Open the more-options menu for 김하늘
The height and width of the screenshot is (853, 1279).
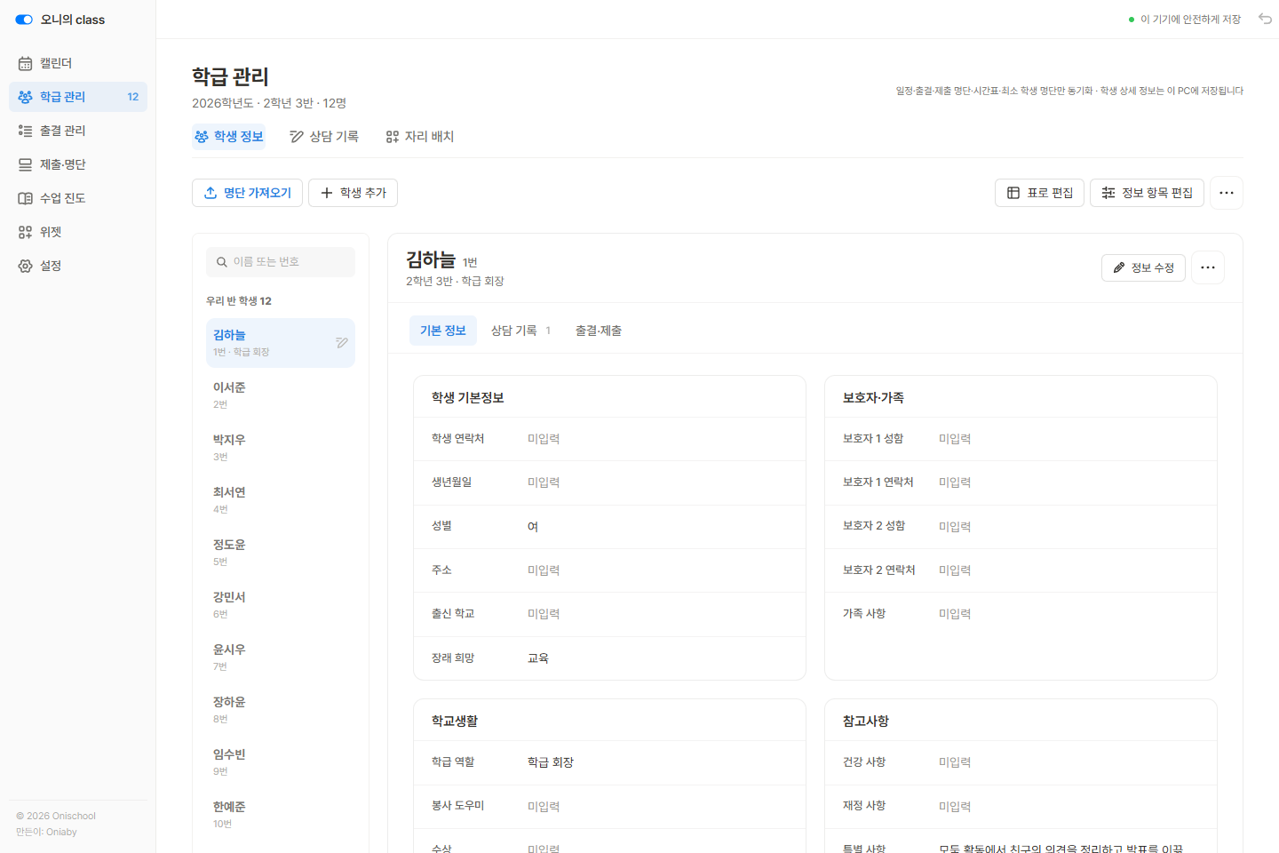1208,267
